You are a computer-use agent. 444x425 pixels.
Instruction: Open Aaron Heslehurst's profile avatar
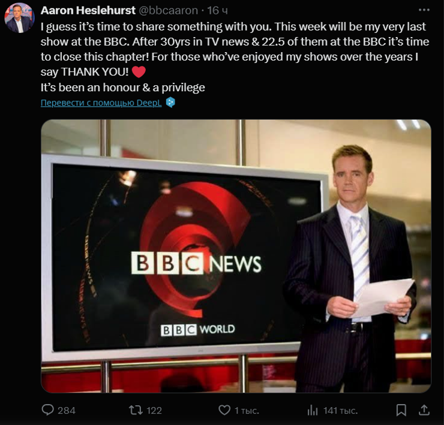pyautogui.click(x=19, y=18)
